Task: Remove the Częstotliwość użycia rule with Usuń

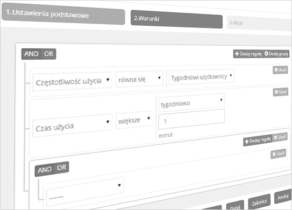Action: click(281, 70)
